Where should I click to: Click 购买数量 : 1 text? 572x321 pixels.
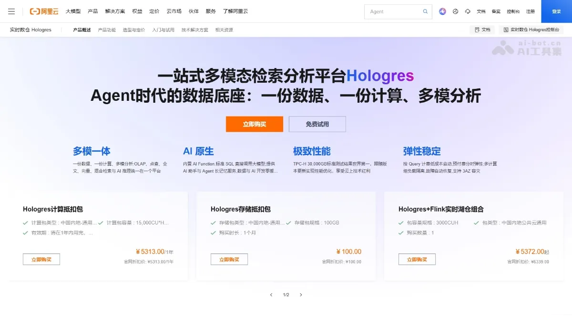pyautogui.click(x=420, y=233)
